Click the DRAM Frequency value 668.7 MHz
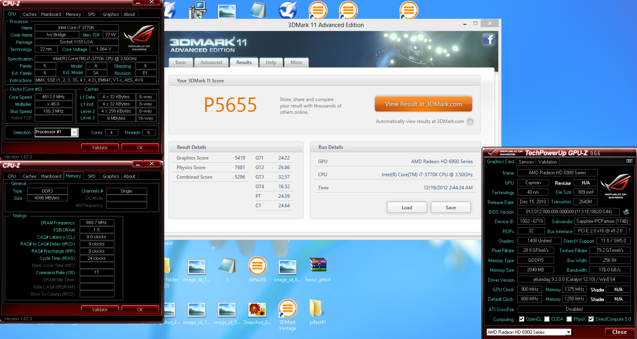The image size is (637, 339). click(97, 222)
